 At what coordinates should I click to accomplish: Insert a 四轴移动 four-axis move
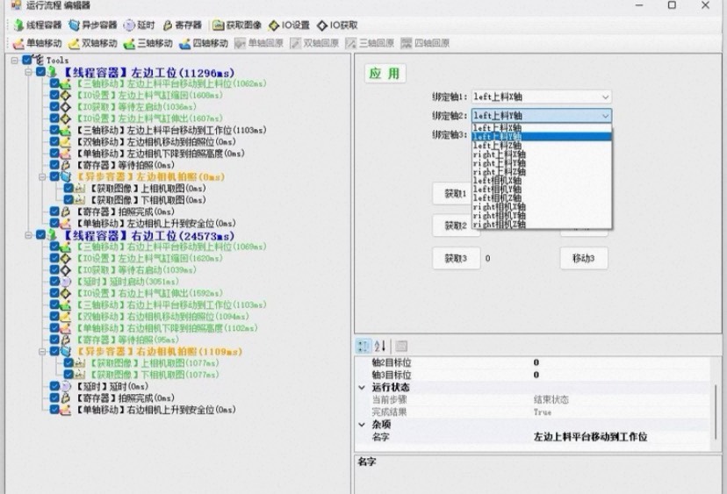204,43
